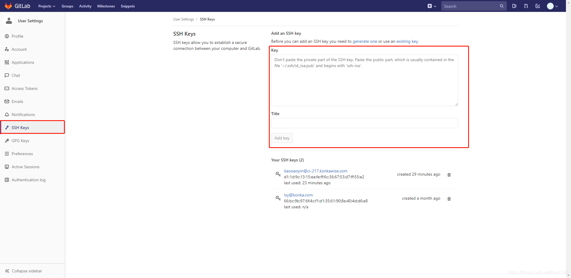Select SSH Keys in the sidebar

pyautogui.click(x=32, y=128)
